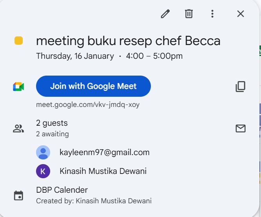
Task: Open the three-dot options menu
Action: 212,14
